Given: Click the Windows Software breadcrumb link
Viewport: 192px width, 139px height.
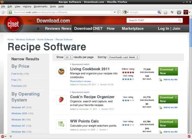Looking at the screenshot, I should tap(25, 40).
